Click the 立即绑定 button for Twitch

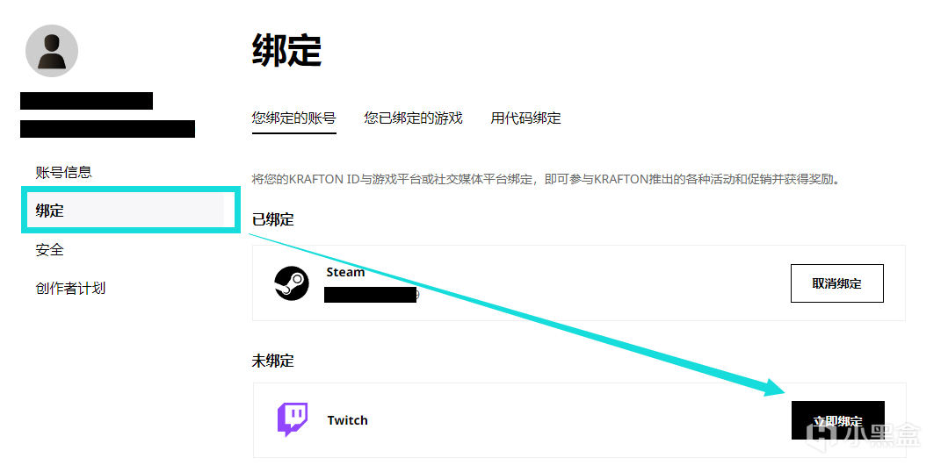[x=838, y=420]
